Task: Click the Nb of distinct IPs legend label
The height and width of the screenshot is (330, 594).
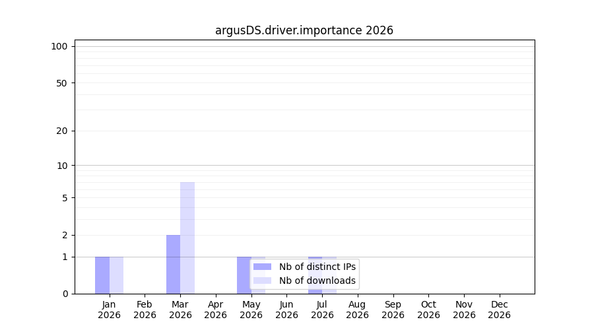Action: [317, 267]
